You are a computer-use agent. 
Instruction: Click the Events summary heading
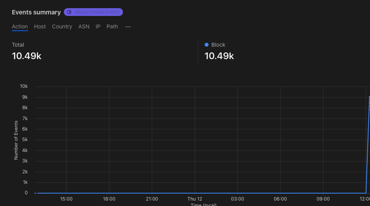click(36, 12)
